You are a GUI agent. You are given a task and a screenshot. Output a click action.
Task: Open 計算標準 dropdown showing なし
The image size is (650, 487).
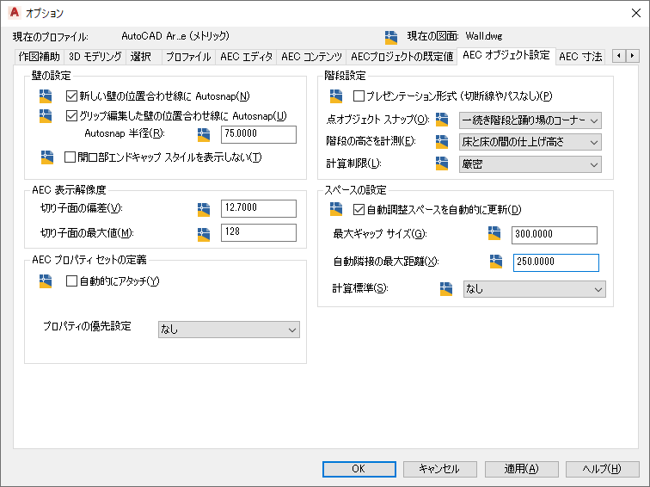pos(534,289)
